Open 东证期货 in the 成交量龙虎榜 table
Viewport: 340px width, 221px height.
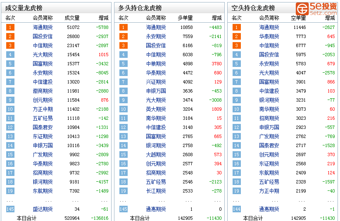pos(43,136)
